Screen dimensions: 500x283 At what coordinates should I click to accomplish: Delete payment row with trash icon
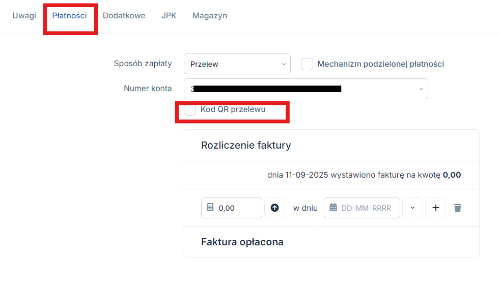458,208
